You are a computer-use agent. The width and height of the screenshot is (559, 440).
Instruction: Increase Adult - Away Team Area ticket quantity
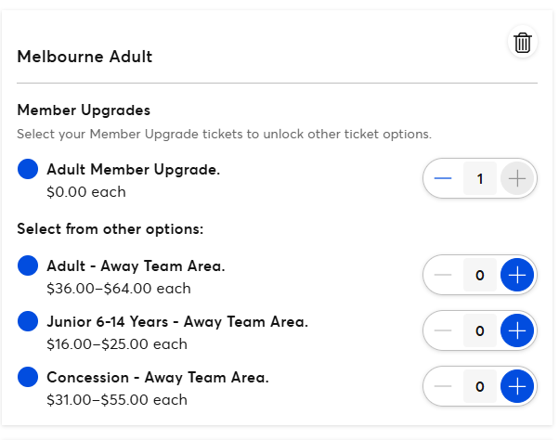click(517, 275)
